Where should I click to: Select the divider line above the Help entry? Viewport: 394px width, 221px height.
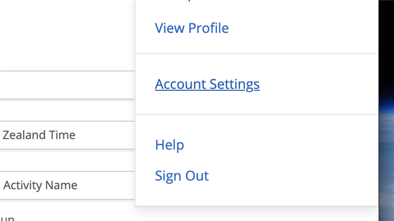coord(257,115)
